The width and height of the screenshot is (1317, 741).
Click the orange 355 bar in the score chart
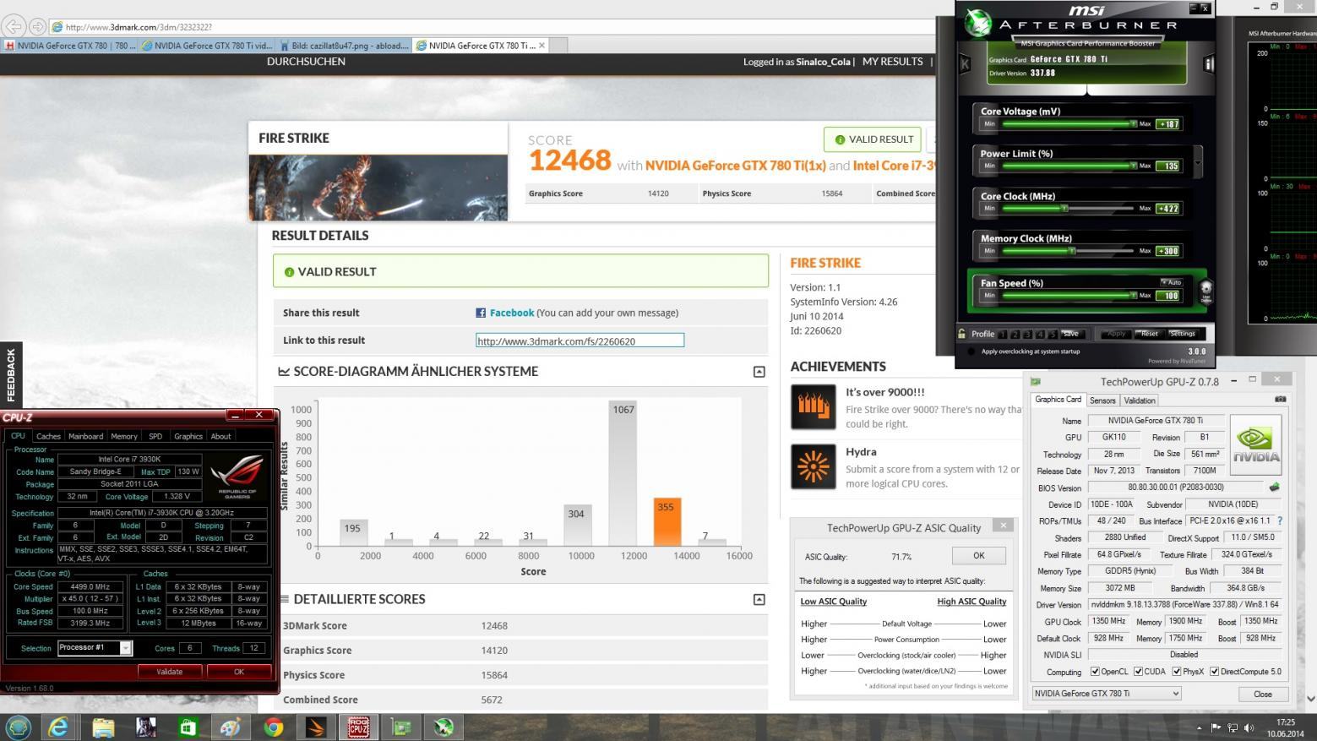pyautogui.click(x=667, y=522)
